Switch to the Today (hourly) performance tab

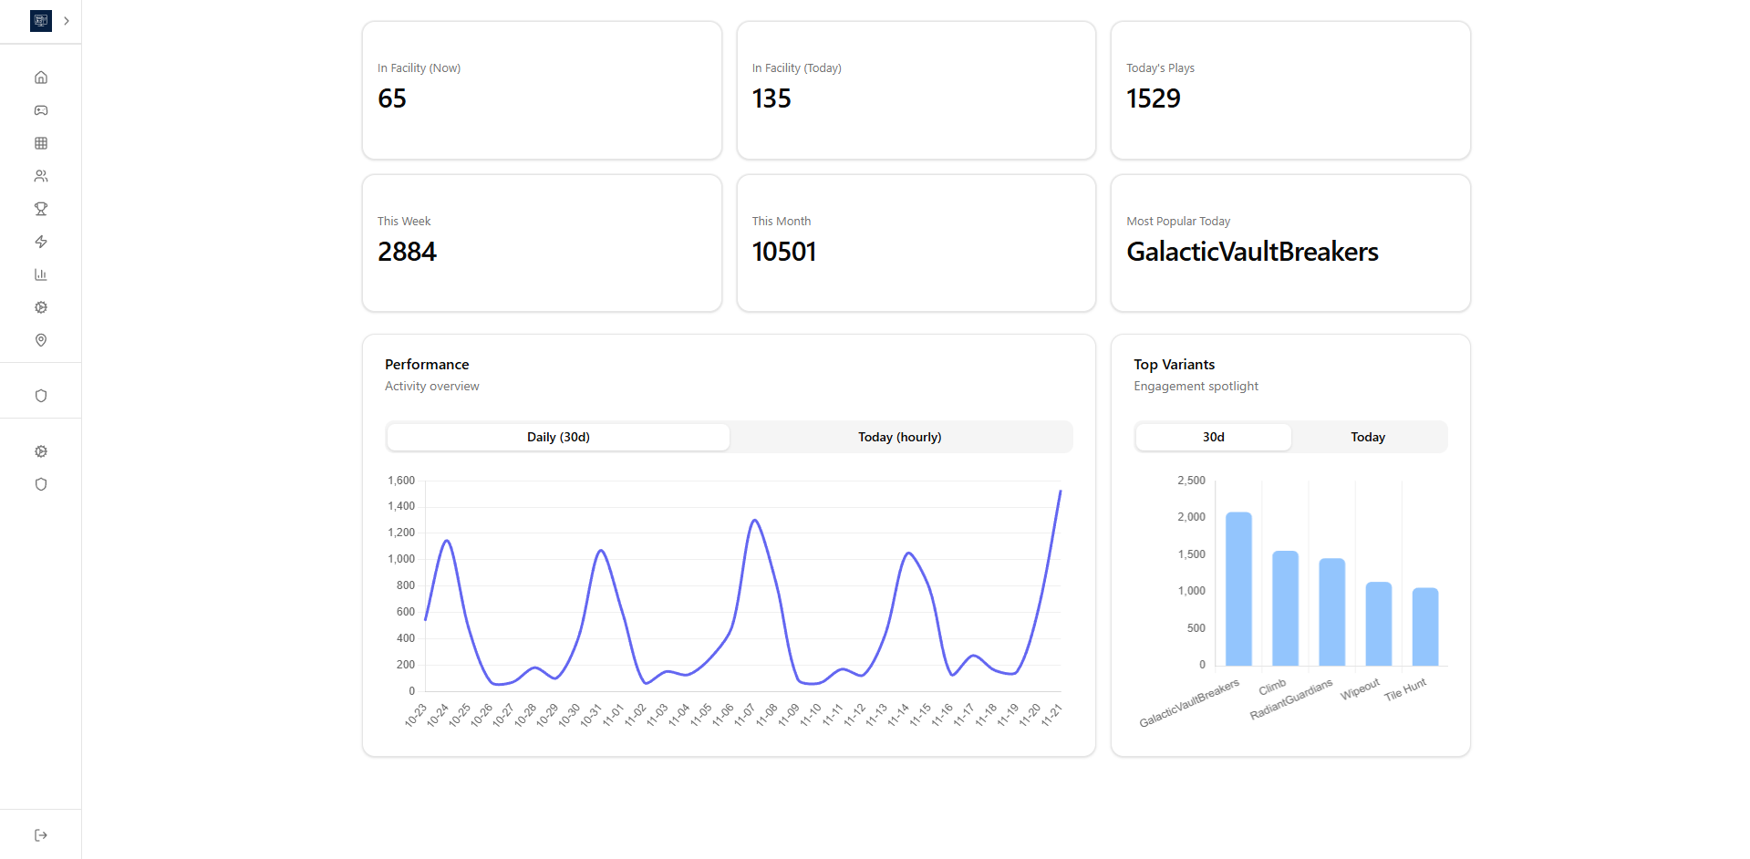click(x=899, y=437)
